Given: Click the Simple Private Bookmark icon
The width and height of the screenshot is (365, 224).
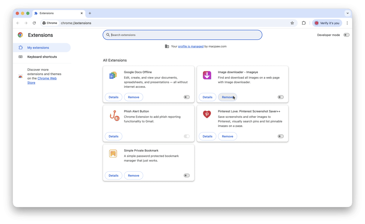Looking at the screenshot, I should point(113,154).
